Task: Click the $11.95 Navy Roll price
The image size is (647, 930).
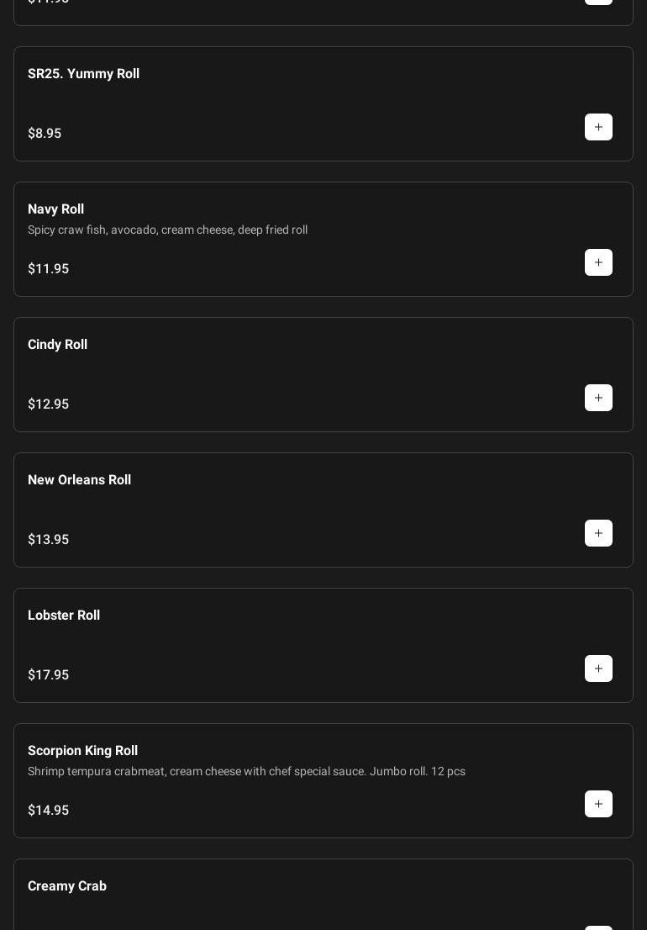Action: click(48, 269)
